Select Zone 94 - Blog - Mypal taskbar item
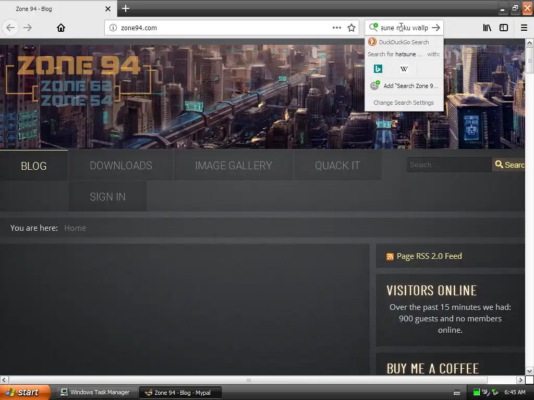Viewport: 534px width, 400px height. pyautogui.click(x=180, y=393)
